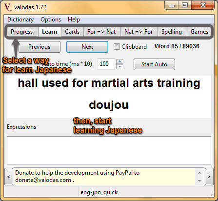Image resolution: width=218 pixels, height=201 pixels.
Task: Go to the Games tab
Action: click(x=199, y=32)
